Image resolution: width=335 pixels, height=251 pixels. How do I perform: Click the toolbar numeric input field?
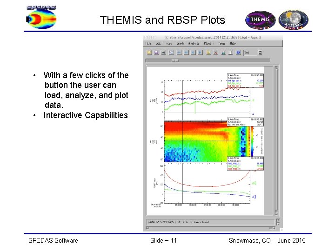pyautogui.click(x=250, y=53)
